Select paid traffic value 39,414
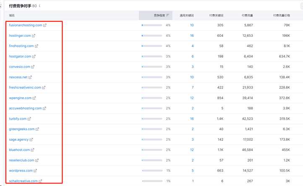 coord(248,98)
